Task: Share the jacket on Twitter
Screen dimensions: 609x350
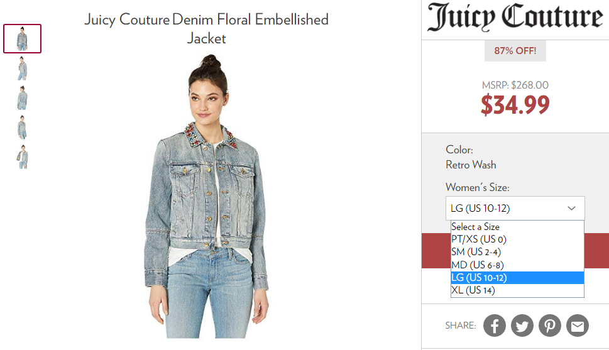Action: click(x=522, y=325)
